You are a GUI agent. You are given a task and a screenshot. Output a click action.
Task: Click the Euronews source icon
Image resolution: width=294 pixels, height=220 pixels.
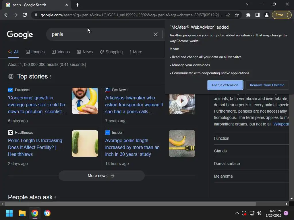tap(10, 90)
